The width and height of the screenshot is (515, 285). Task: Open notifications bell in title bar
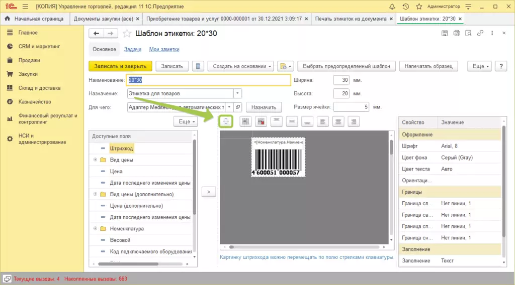coord(392,7)
